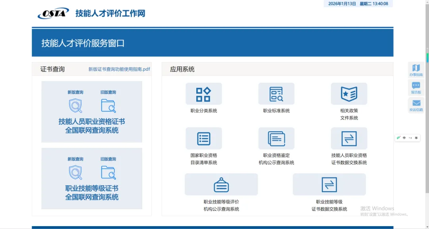Open the 国家职业资格目录清单系统 list icon
Viewport: 429px width, 229px height.
(x=203, y=138)
